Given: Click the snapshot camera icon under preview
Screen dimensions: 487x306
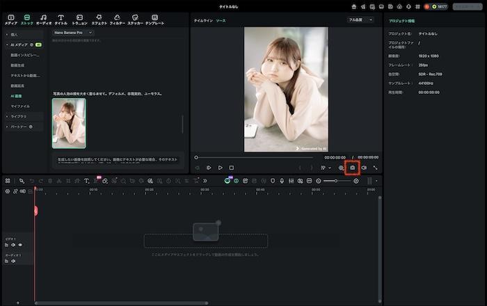Looking at the screenshot, I should (x=352, y=168).
